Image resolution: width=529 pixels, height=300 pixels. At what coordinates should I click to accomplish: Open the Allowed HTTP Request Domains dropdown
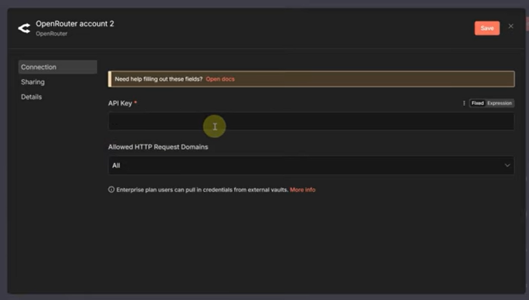(x=311, y=166)
